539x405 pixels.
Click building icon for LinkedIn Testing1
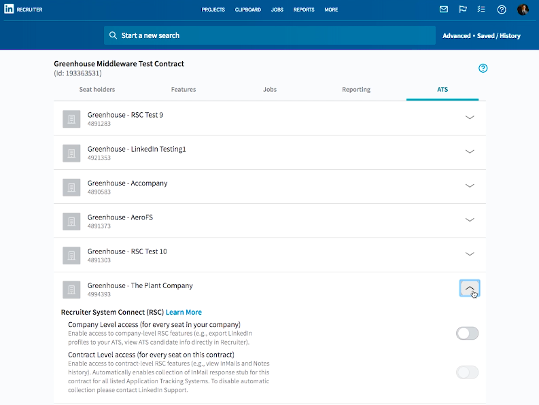tap(71, 153)
